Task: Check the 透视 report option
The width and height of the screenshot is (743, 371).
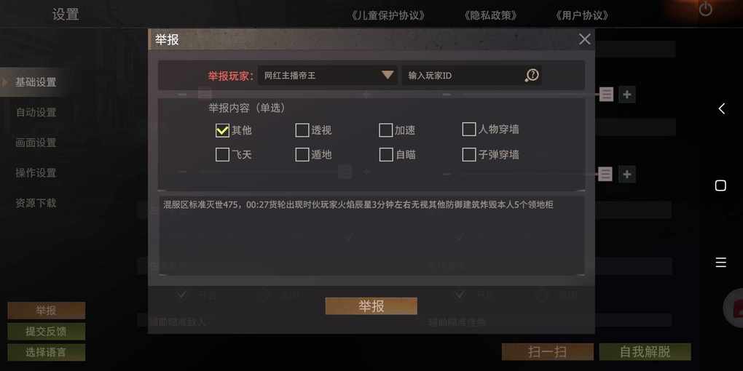Action: pos(302,130)
